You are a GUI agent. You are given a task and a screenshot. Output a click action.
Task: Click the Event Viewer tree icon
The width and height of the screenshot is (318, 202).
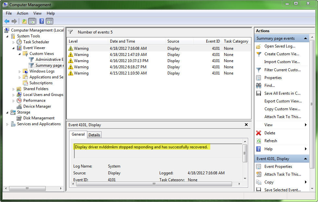(x=19, y=48)
